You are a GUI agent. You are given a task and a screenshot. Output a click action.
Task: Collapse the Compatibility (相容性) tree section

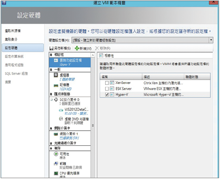click(51, 55)
